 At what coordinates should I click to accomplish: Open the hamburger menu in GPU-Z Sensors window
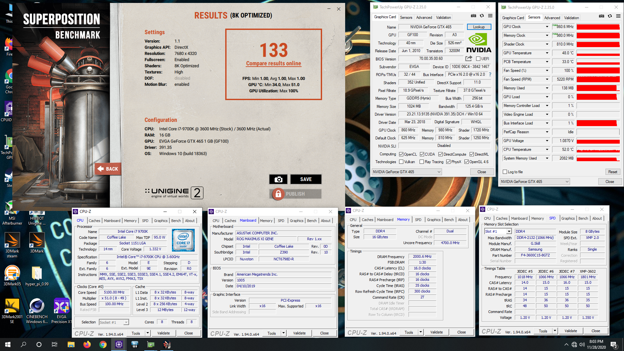tap(618, 16)
